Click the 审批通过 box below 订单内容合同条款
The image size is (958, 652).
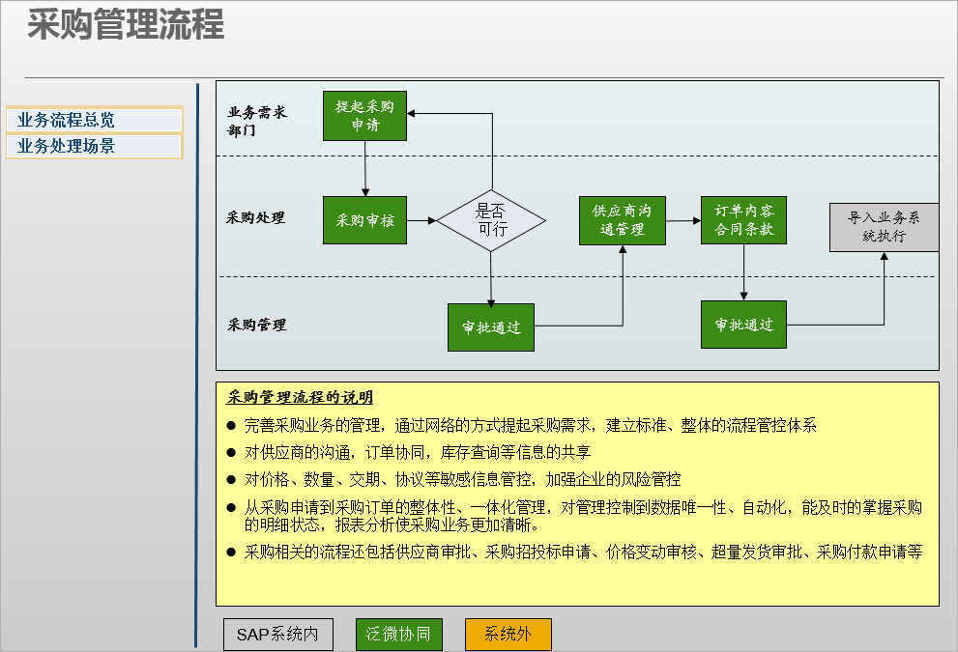[x=743, y=325]
